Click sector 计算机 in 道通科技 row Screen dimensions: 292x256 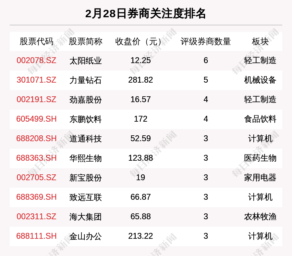[x=260, y=139]
